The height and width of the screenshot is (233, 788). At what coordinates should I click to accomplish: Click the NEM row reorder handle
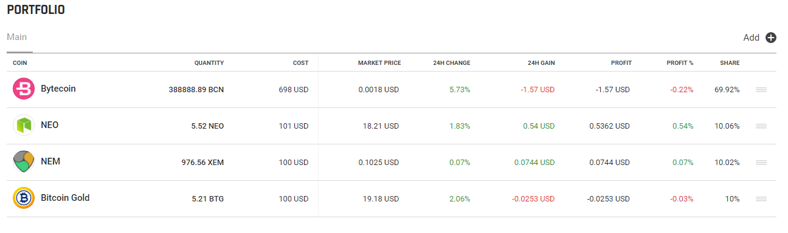tap(761, 163)
